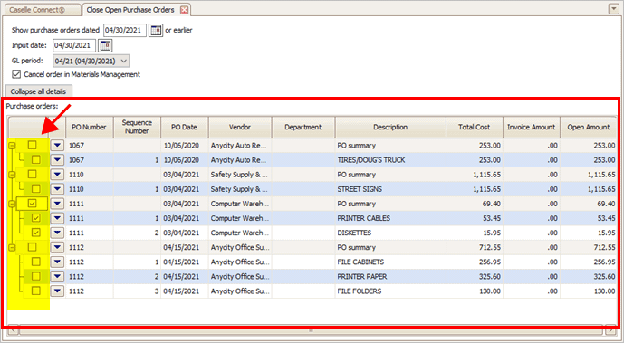Viewport: 624px width, 343px height.
Task: Open dropdown arrow on DISKETTES row
Action: point(57,233)
